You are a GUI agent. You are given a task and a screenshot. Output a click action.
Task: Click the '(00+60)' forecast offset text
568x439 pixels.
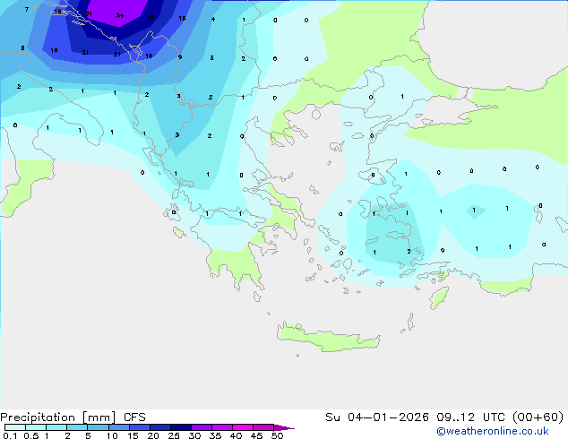click(538, 417)
